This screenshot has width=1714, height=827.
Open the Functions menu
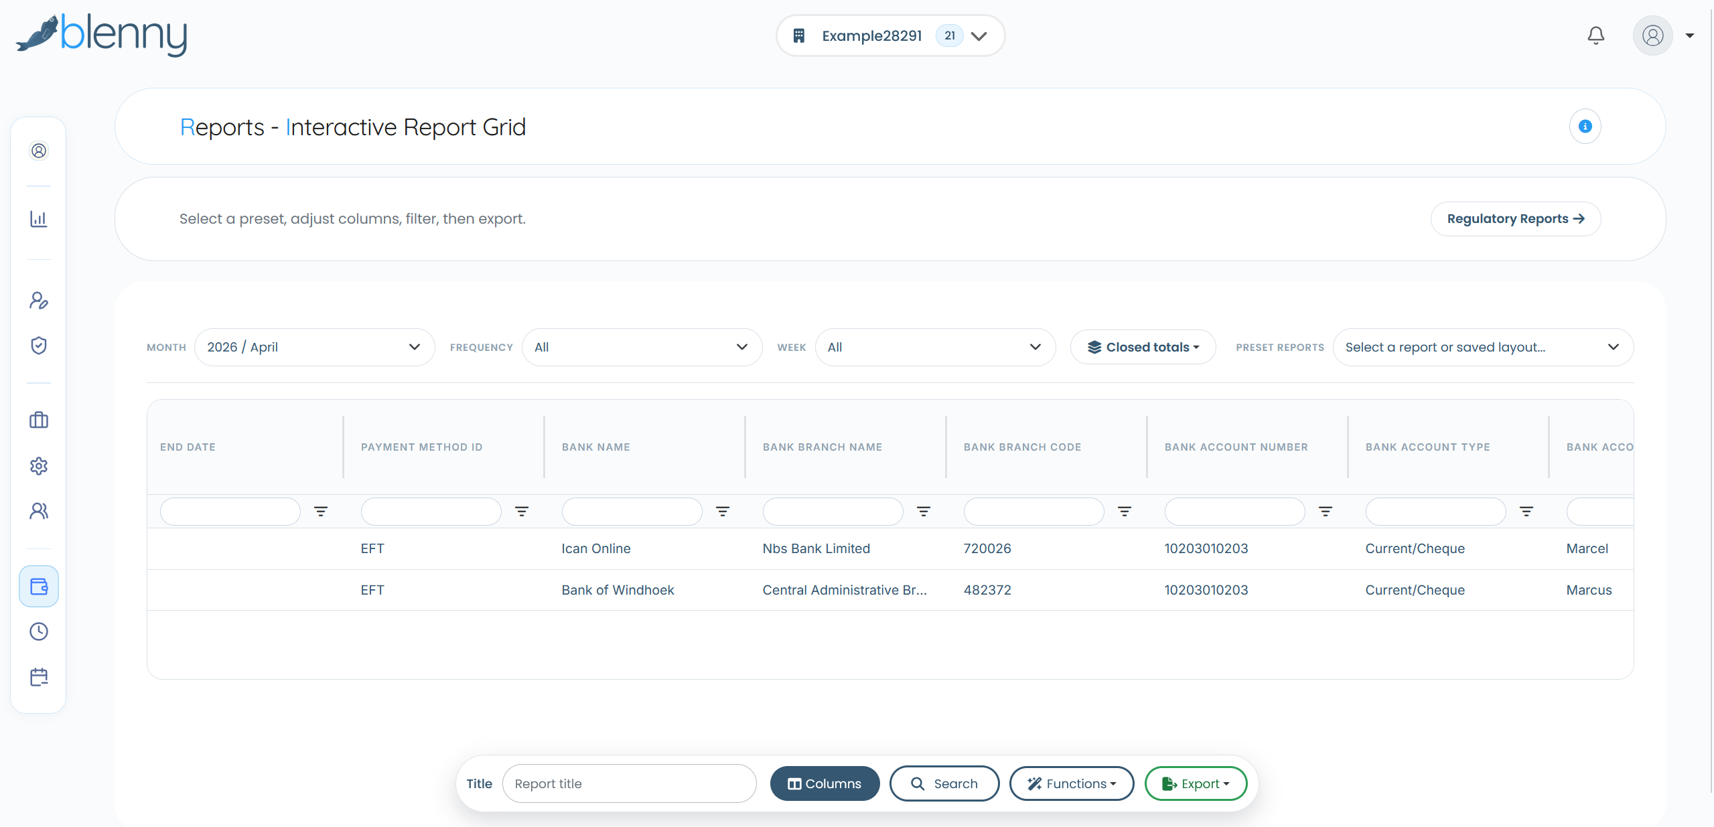click(x=1072, y=783)
